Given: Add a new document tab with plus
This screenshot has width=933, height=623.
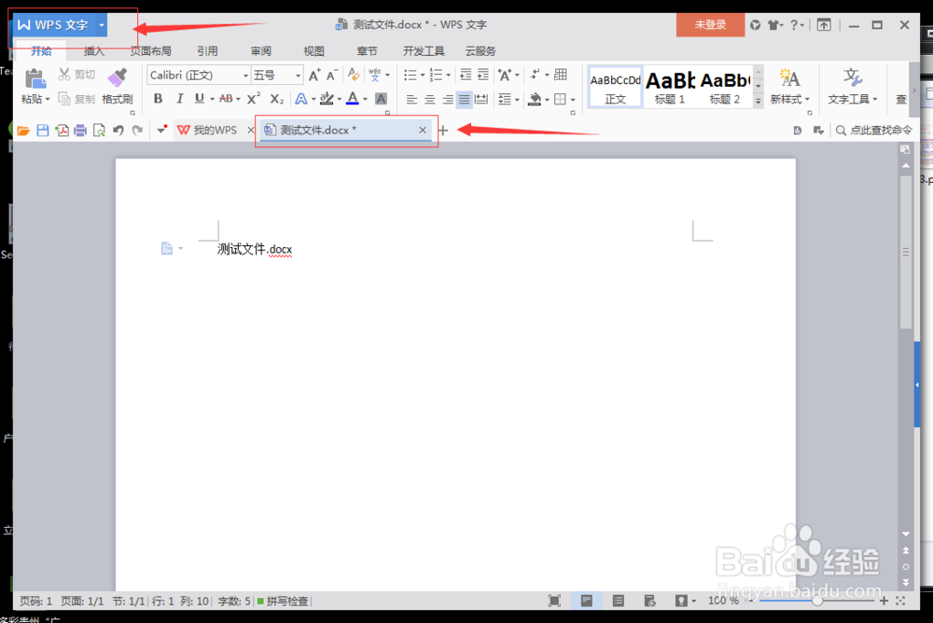Looking at the screenshot, I should pyautogui.click(x=442, y=131).
